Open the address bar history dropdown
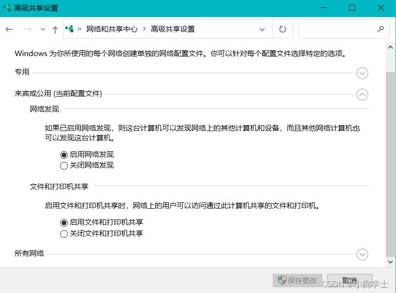396x293 pixels. coord(262,30)
